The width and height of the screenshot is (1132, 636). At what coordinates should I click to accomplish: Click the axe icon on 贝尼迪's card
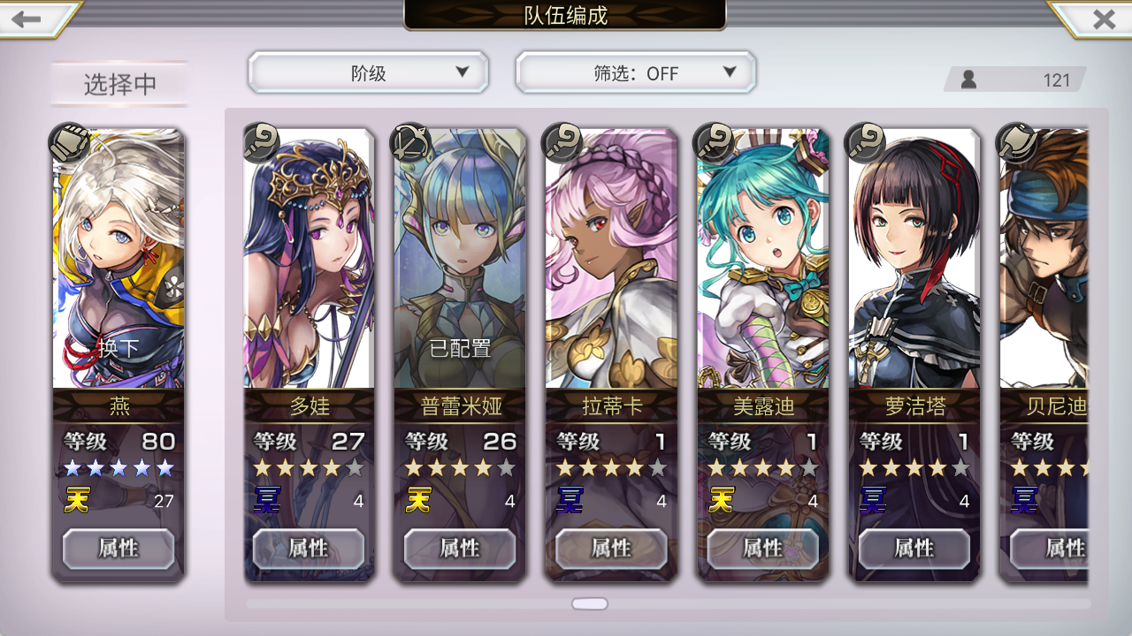[x=1016, y=141]
